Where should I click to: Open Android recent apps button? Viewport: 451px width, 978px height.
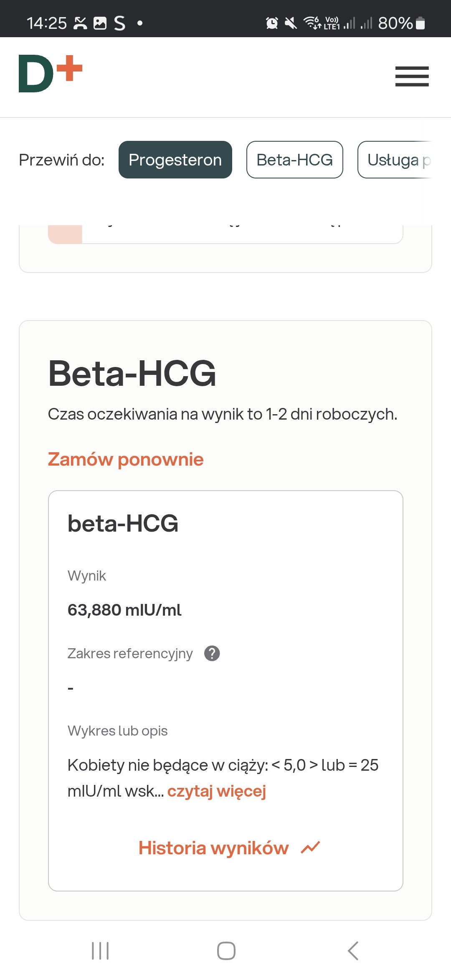click(100, 951)
